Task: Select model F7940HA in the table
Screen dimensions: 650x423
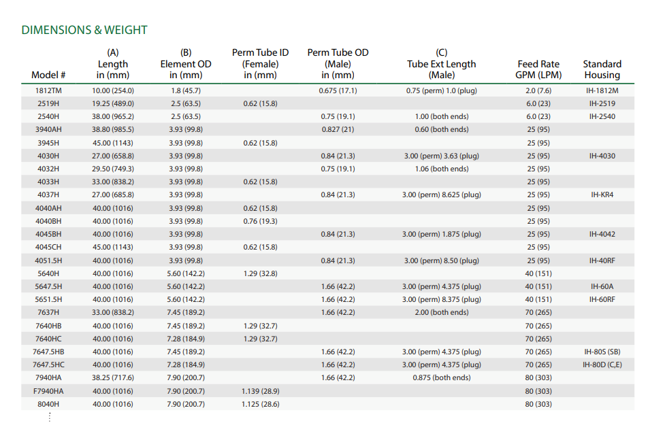Action: [x=48, y=391]
